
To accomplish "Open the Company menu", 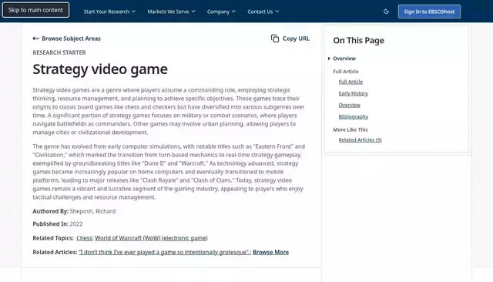I will [221, 12].
